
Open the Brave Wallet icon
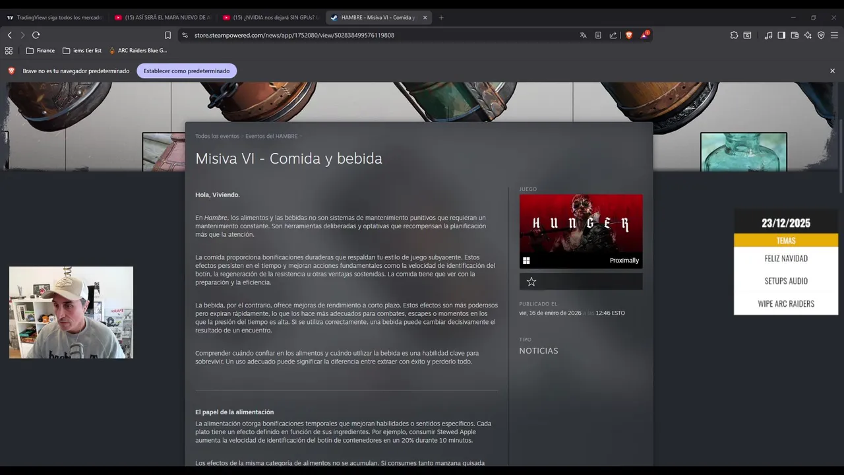click(795, 35)
